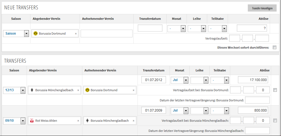The image size is (281, 136).
Task: Open the Saison dropdown in Neue Transfers
Action: (16, 33)
